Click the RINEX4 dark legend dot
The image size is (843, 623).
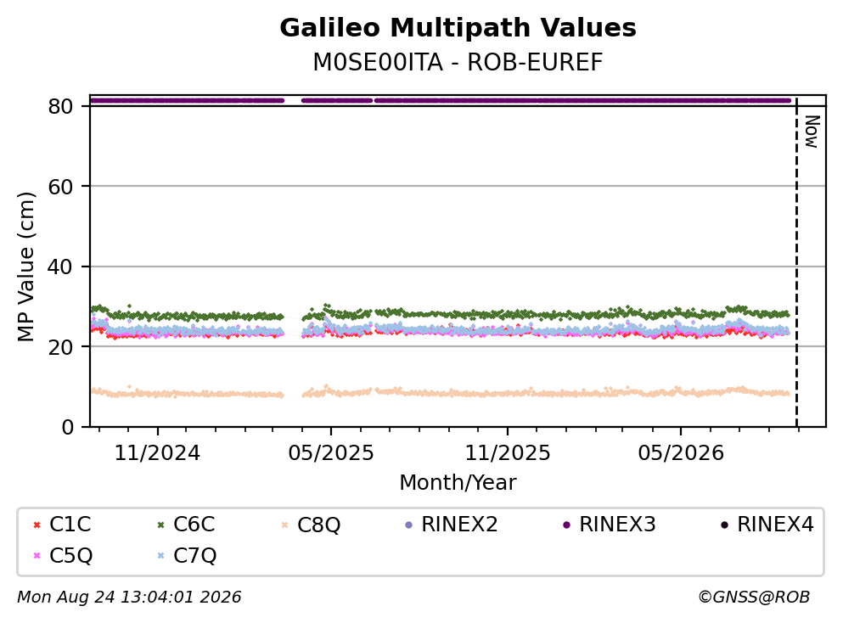[724, 525]
